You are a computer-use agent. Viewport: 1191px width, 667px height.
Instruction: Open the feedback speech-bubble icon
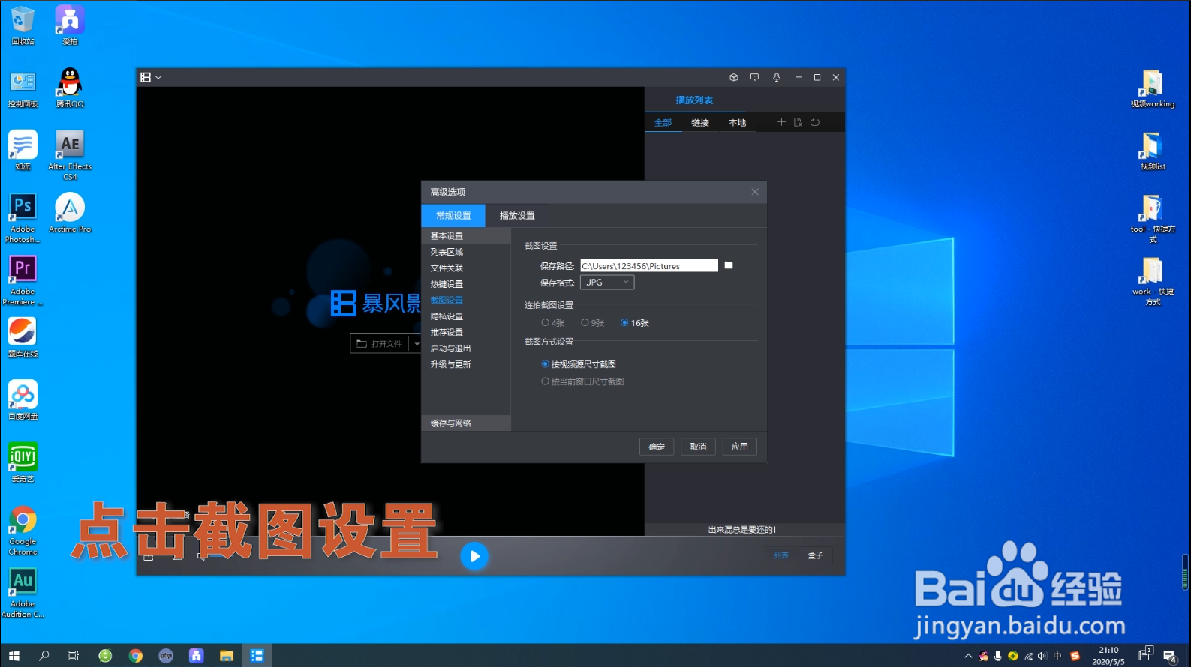pyautogui.click(x=755, y=77)
